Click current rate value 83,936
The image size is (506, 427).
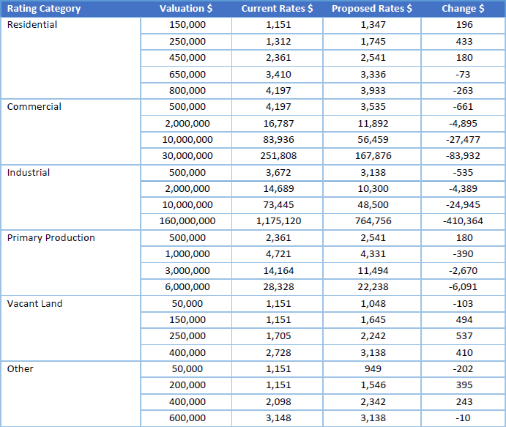pos(278,140)
